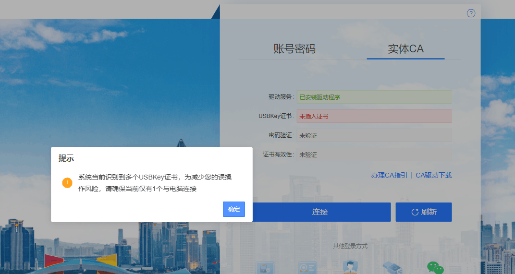Click the 密码验证 status field
This screenshot has height=274, width=515.
click(x=374, y=135)
